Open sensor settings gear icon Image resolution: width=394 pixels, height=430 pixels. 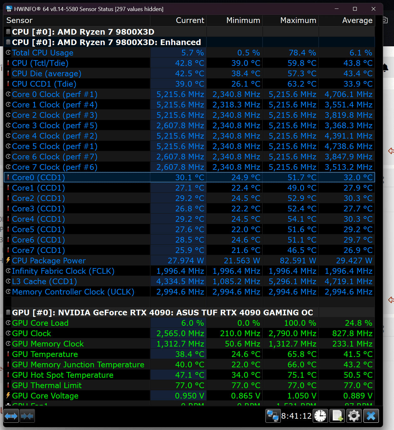click(354, 416)
